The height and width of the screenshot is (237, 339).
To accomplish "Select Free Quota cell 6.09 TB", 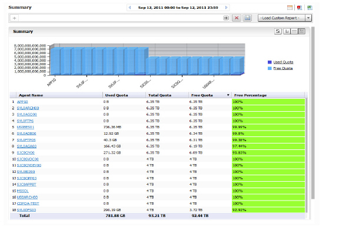I will [195, 153].
